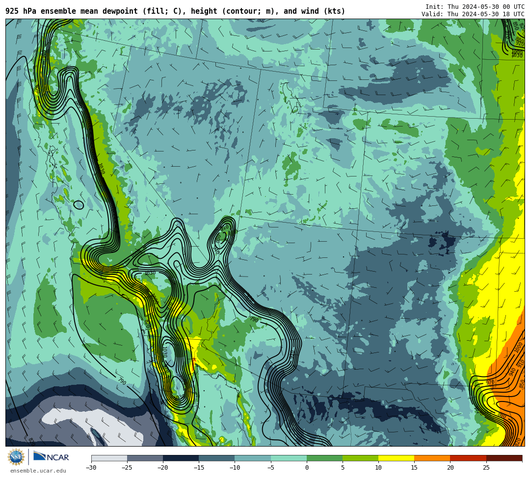Pick the slate blue -15 to -10 colorbar segment
This screenshot has width=530, height=477.
click(217, 458)
